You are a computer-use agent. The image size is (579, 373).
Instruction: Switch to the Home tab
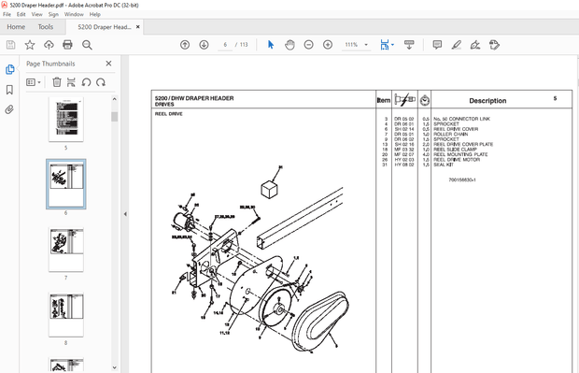tap(16, 27)
